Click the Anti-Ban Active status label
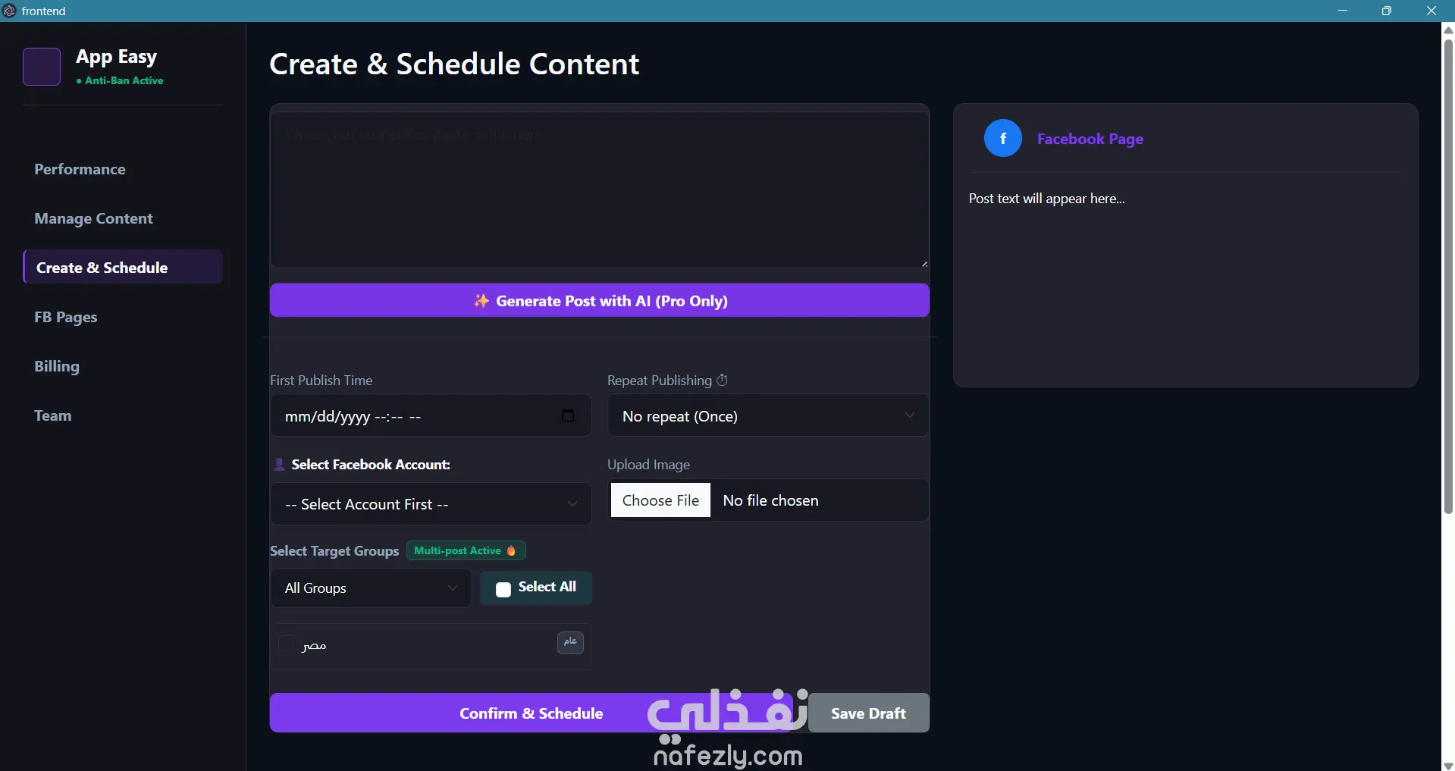The width and height of the screenshot is (1455, 771). click(120, 80)
